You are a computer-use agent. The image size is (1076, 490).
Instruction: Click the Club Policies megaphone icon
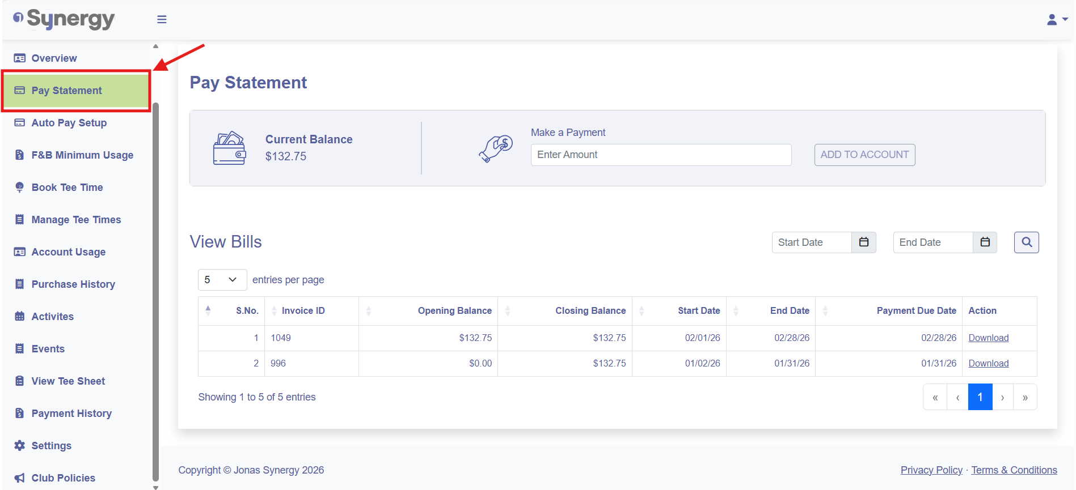point(20,478)
